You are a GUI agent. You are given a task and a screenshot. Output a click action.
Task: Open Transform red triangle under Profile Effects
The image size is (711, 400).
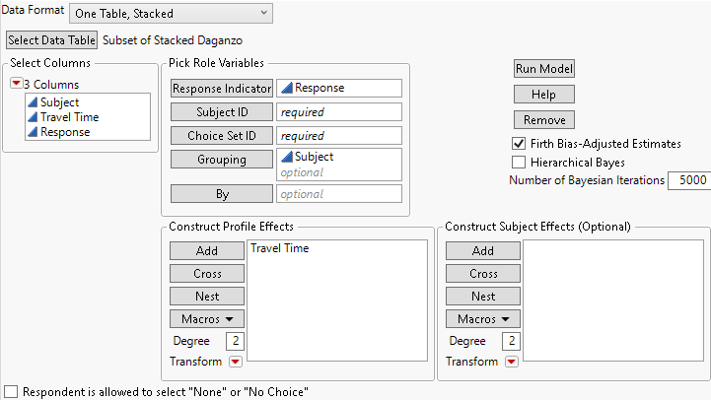point(235,362)
